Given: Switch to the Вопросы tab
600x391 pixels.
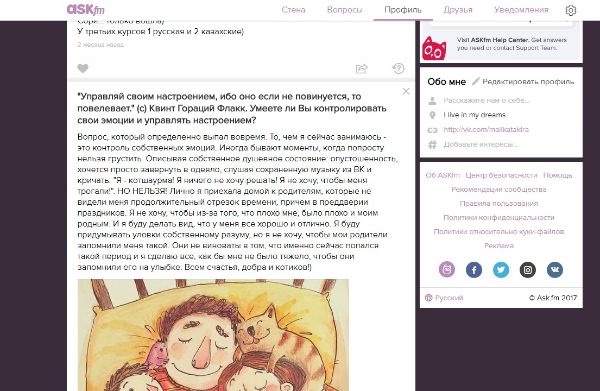Looking at the screenshot, I should tap(345, 10).
